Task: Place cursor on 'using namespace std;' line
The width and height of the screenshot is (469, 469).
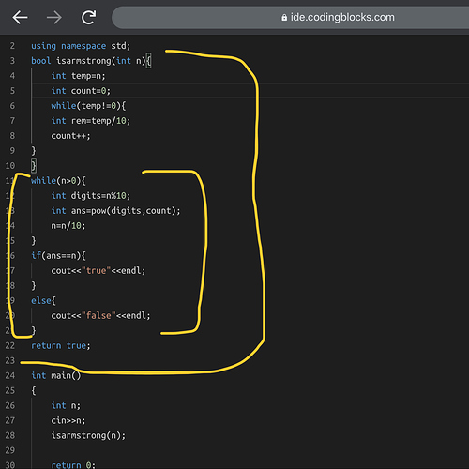Action: (x=81, y=46)
